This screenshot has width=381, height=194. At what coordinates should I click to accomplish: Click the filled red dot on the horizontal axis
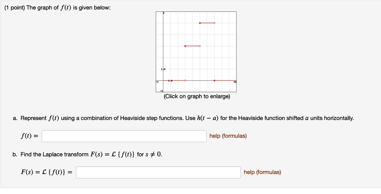[x=214, y=80]
